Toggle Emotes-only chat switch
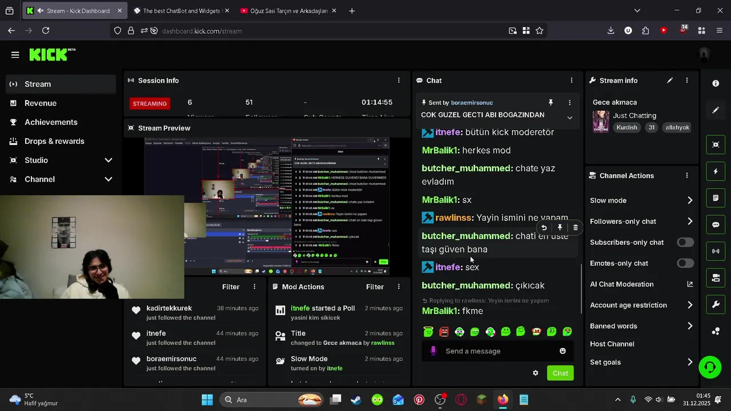 [685, 263]
